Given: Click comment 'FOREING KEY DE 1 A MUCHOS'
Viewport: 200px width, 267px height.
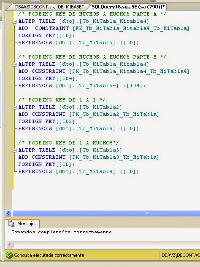Looking at the screenshot, I should [x=68, y=143].
